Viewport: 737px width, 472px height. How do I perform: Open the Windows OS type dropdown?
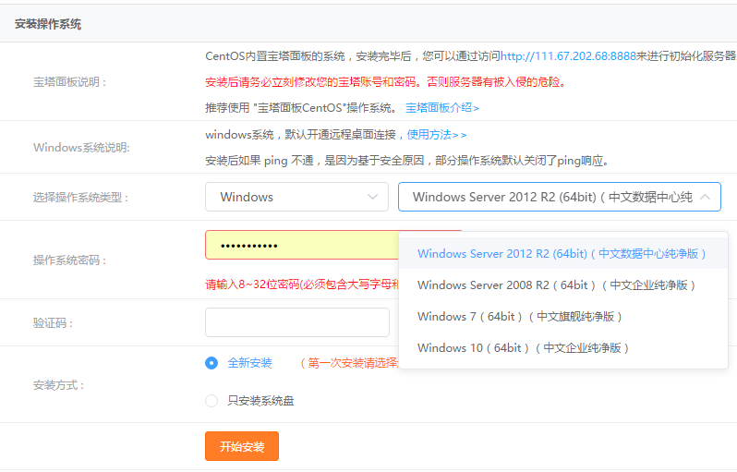click(x=296, y=197)
